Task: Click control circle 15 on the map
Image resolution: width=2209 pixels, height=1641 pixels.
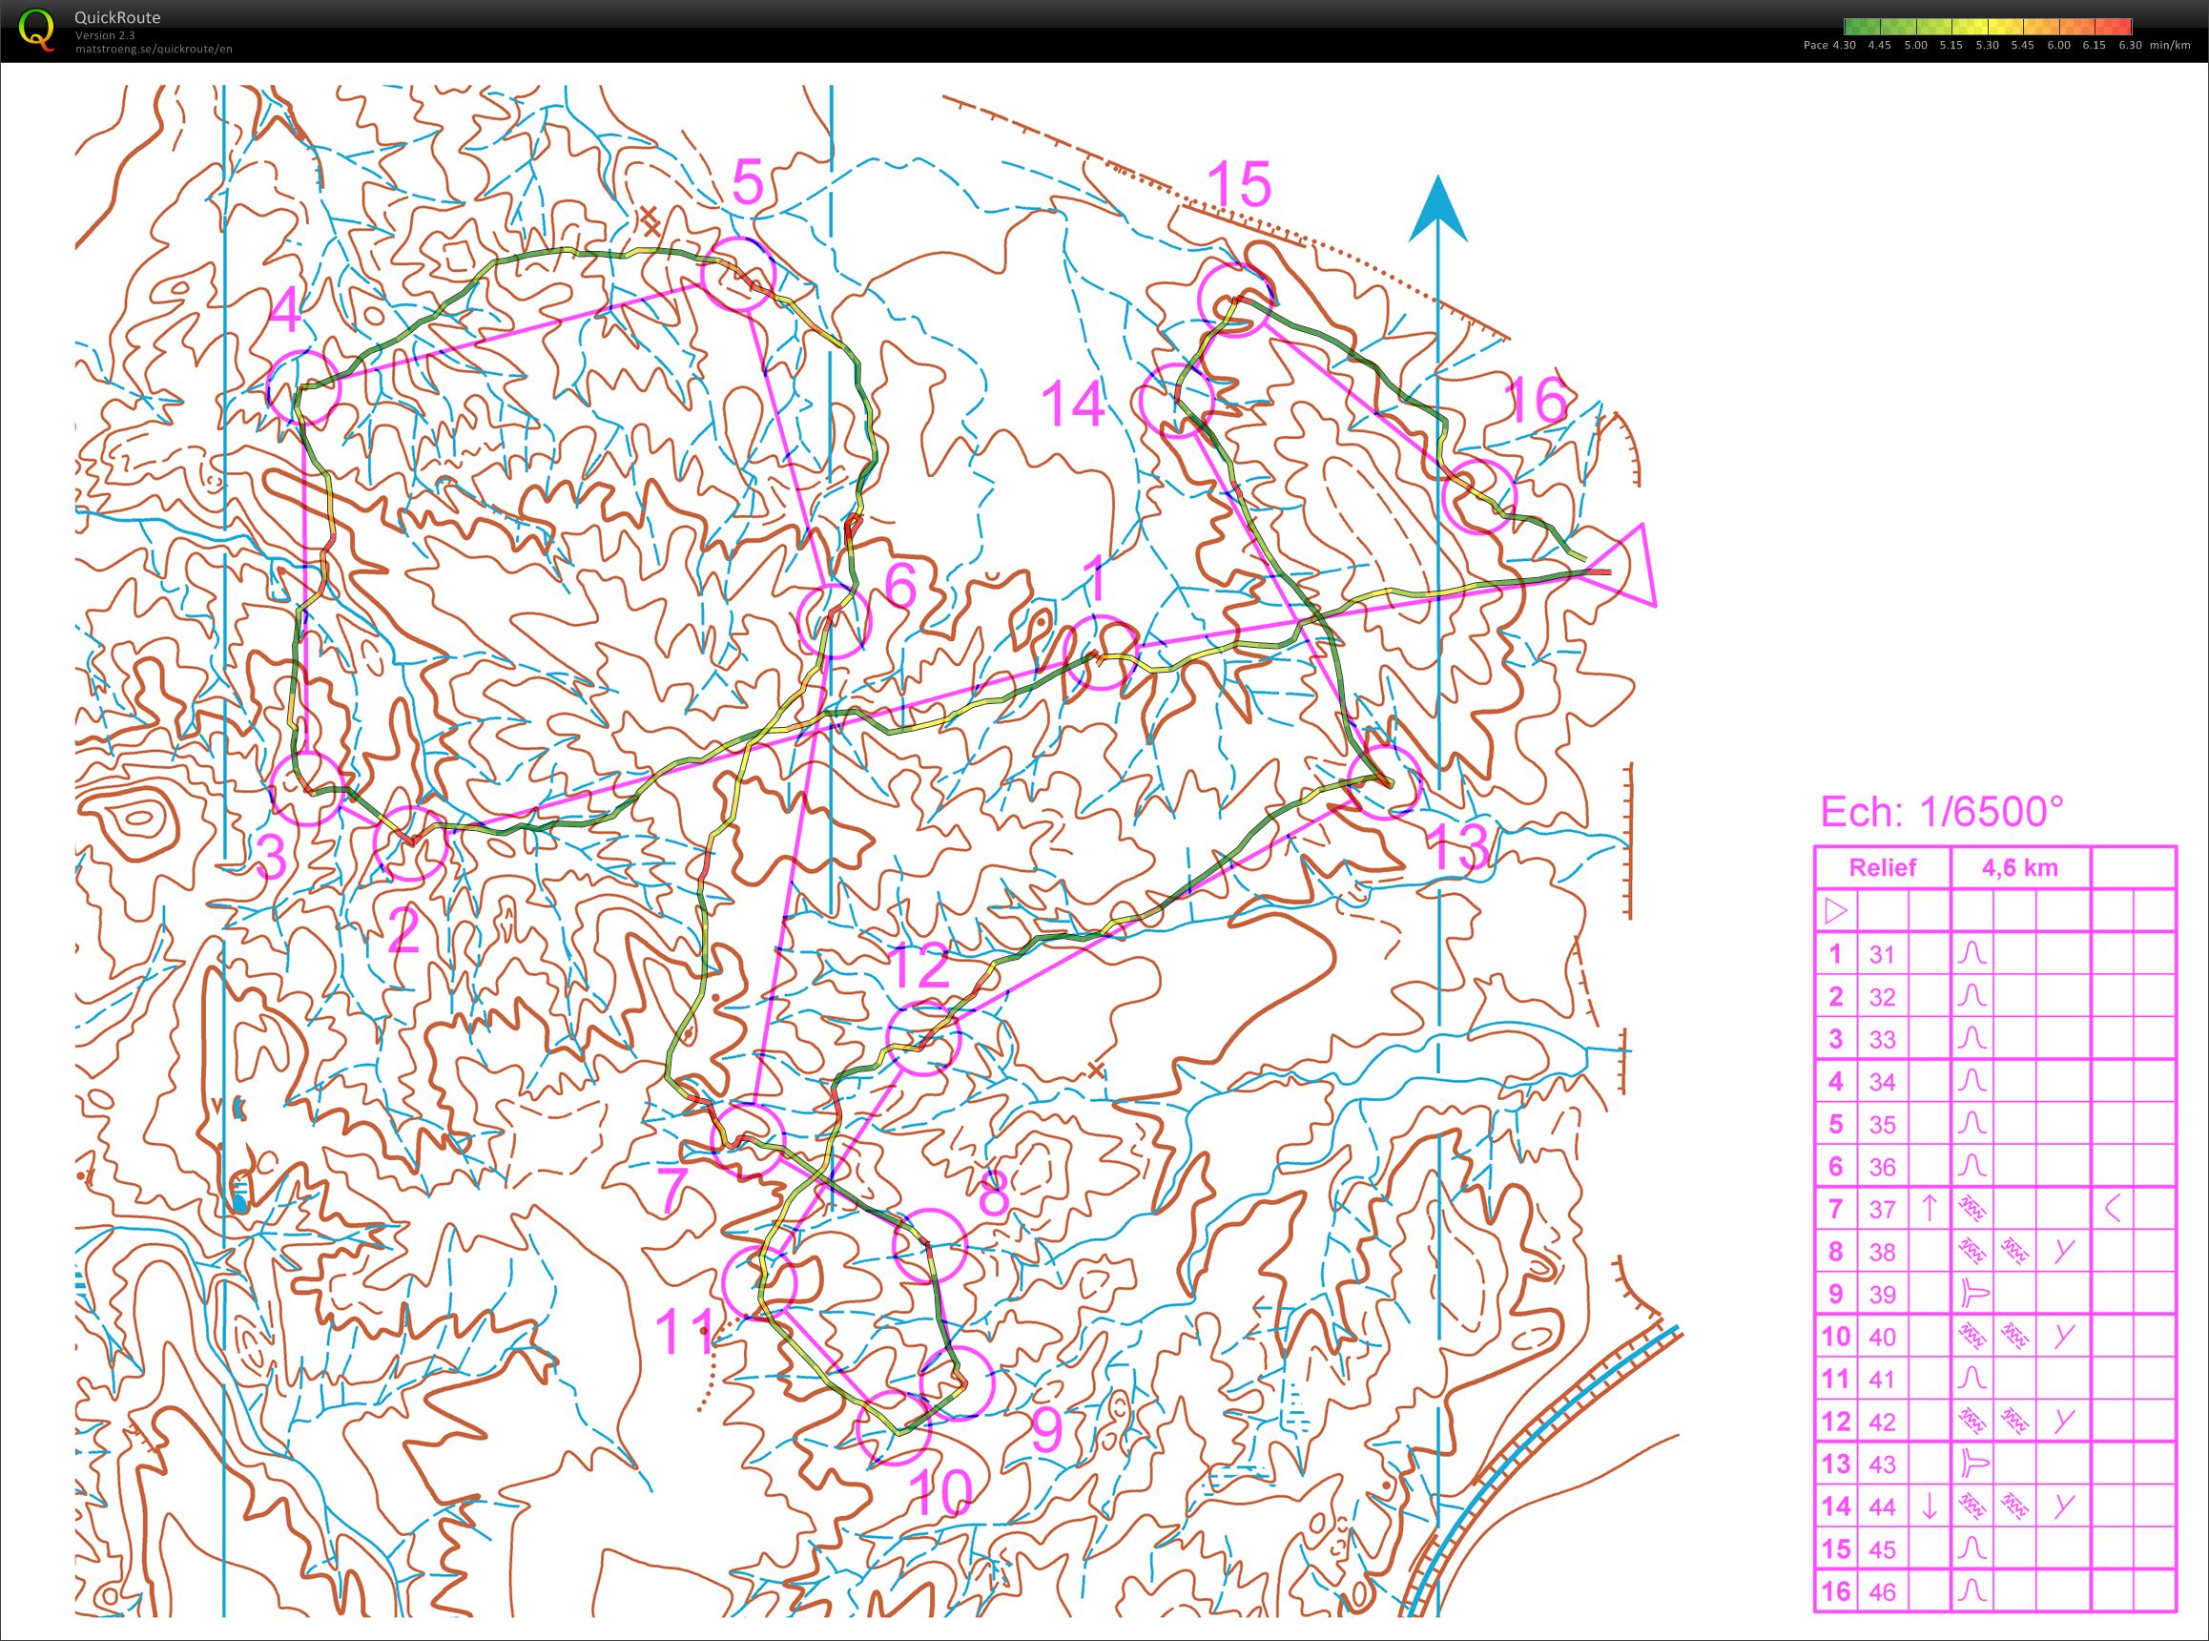Action: (1235, 299)
